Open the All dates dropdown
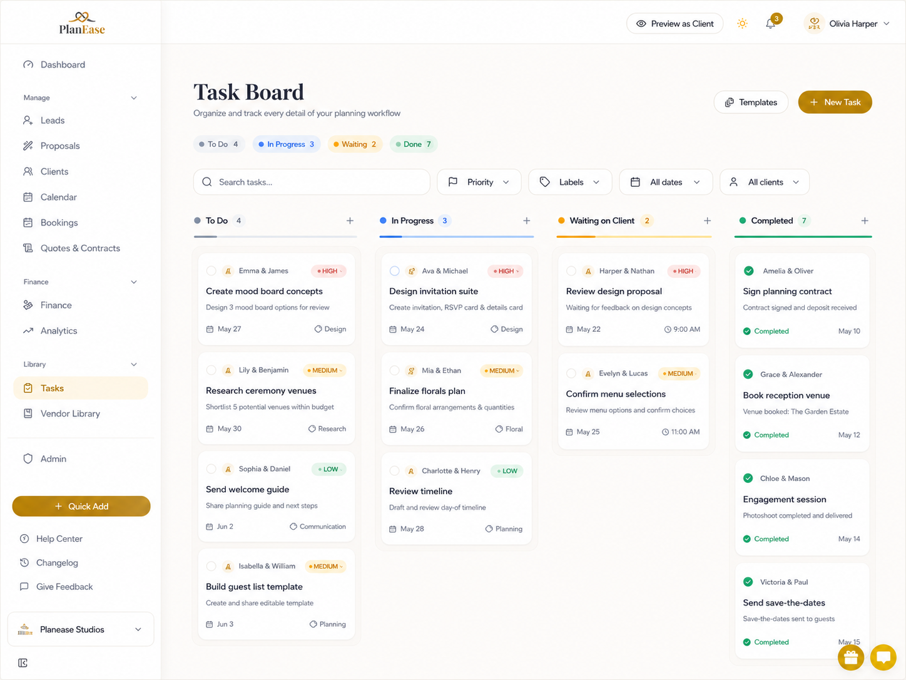 666,182
